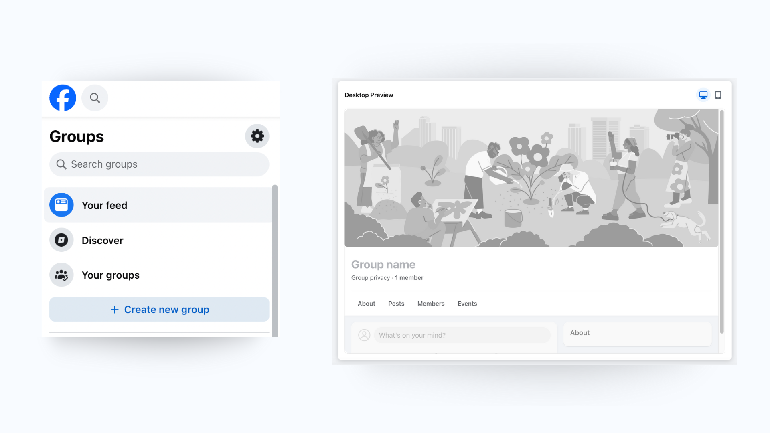This screenshot has height=433, width=770.
Task: Switch to desktop preview icon
Action: pyautogui.click(x=703, y=95)
